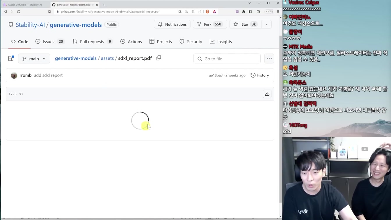
Task: Click the rromb avatar image
Action: (14, 76)
